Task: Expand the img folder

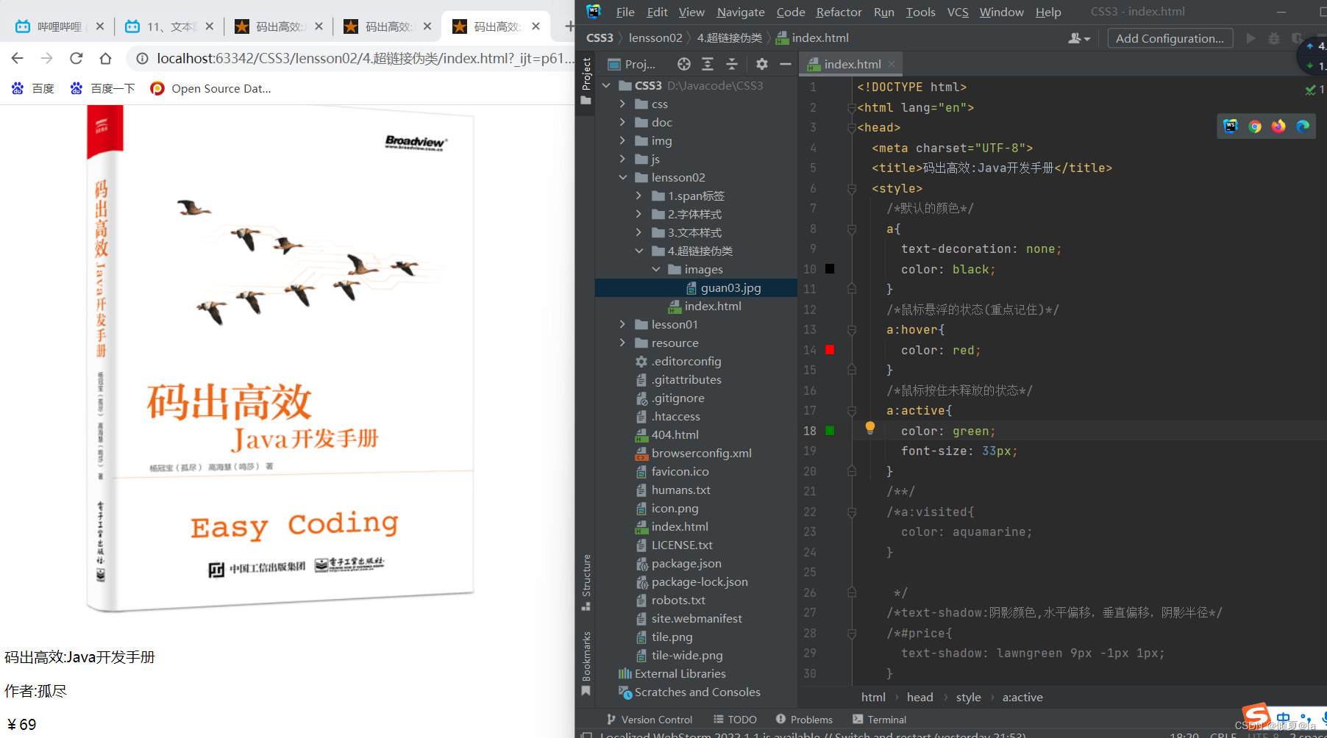Action: coord(622,140)
